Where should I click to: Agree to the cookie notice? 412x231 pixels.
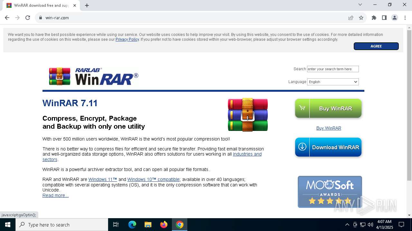tap(376, 46)
